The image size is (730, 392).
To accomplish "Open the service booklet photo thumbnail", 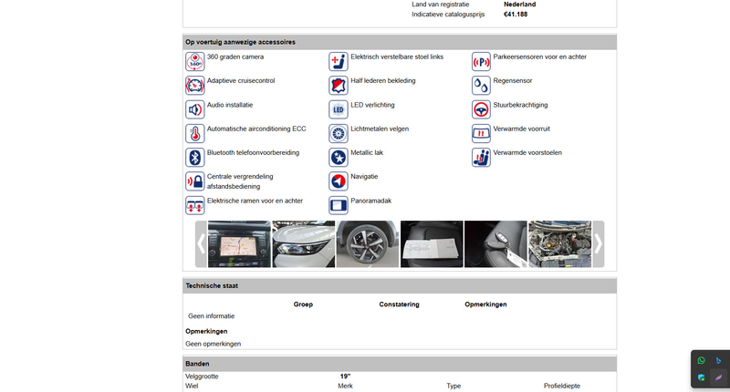I will coord(432,244).
